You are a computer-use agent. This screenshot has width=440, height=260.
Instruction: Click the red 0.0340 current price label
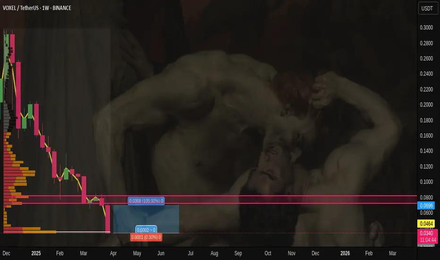pos(427,233)
